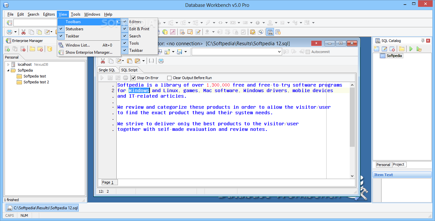435x221 pixels.
Task: Expand Toolbars submenu entry in View menu
Action: (x=89, y=22)
